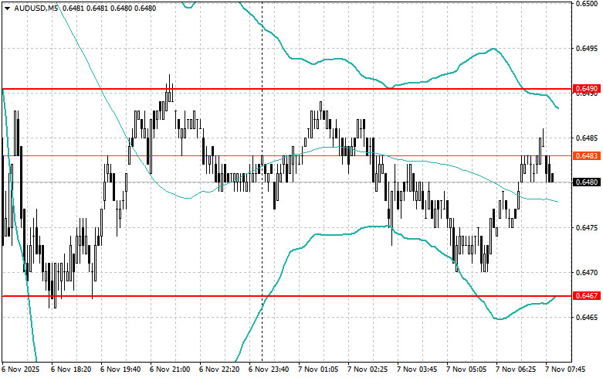Click the 7 Nov 01:05 time label
603x378 pixels.
[x=318, y=369]
